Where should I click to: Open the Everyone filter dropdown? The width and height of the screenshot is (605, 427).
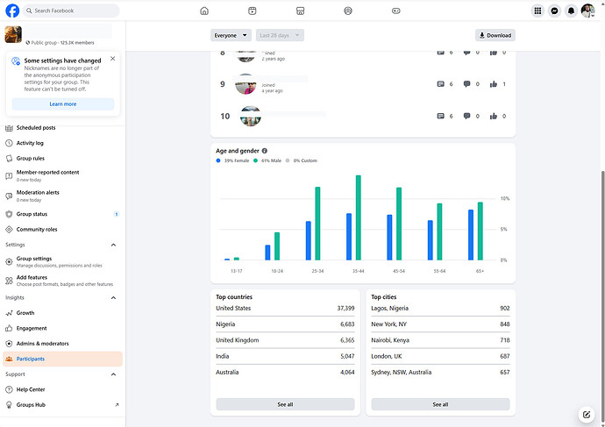(231, 35)
